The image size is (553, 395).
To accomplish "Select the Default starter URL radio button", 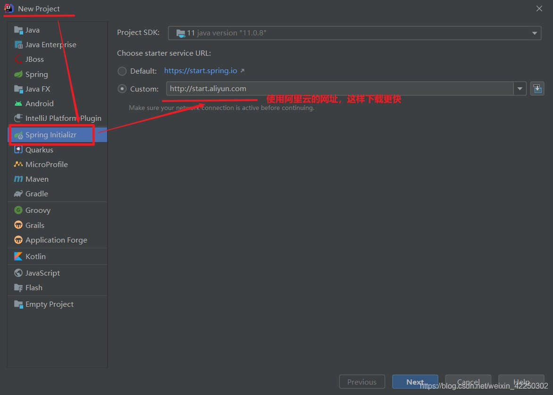I will [122, 71].
